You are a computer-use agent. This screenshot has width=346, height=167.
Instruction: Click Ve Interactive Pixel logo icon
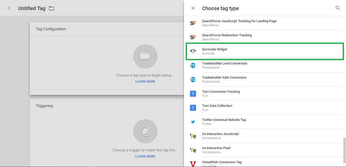coord(193,150)
